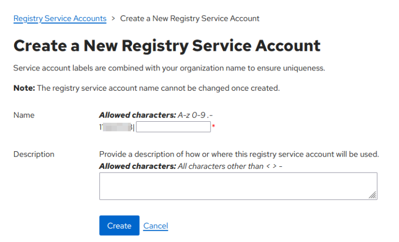Click the Cancel link

[156, 226]
